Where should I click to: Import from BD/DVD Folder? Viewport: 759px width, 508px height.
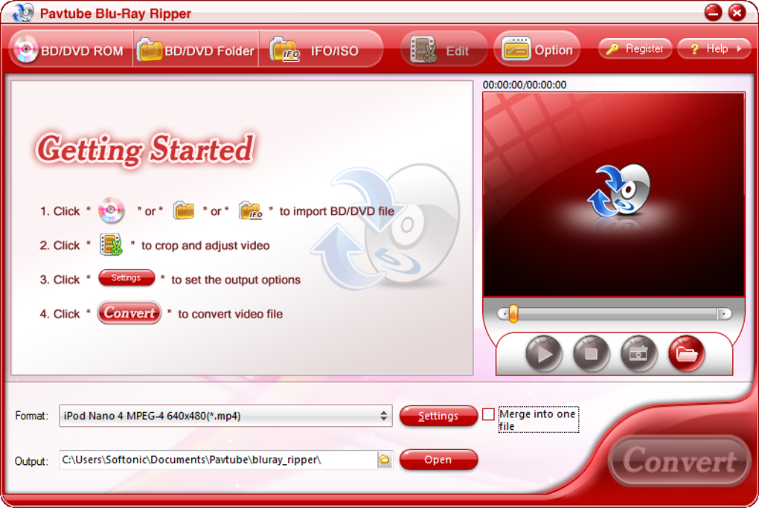(196, 50)
